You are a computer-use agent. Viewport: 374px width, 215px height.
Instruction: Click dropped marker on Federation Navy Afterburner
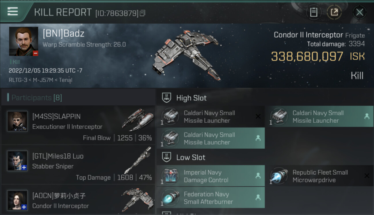258,198
